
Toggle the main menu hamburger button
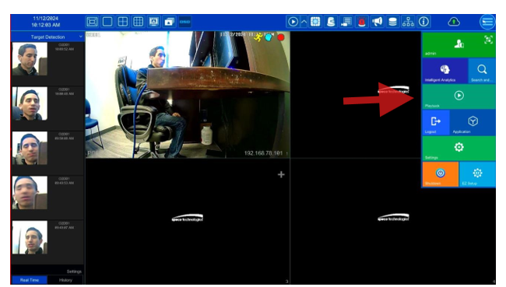487,22
